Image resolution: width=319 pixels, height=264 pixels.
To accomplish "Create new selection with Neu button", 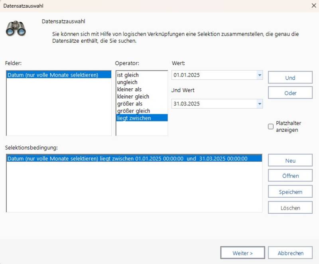I will [290, 161].
